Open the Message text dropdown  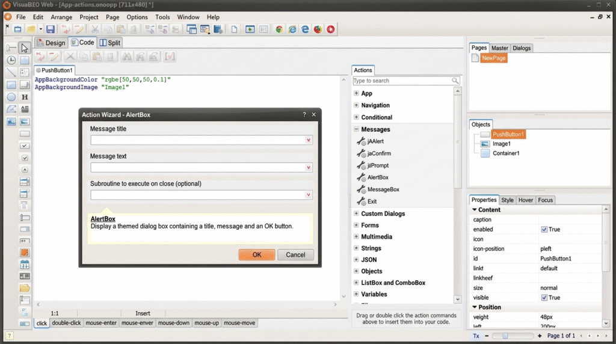(x=309, y=168)
